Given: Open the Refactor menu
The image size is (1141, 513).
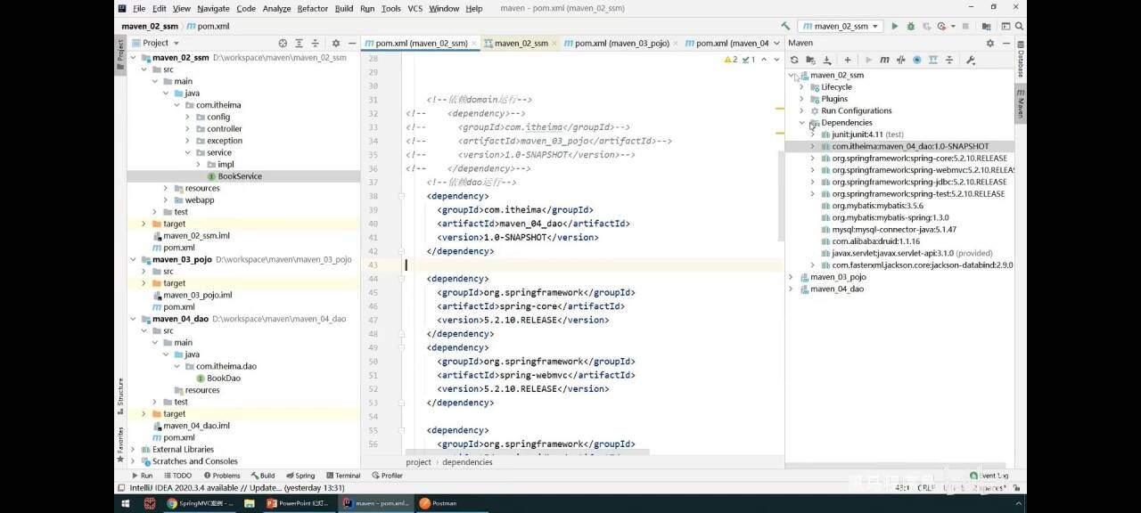Looking at the screenshot, I should (x=312, y=8).
